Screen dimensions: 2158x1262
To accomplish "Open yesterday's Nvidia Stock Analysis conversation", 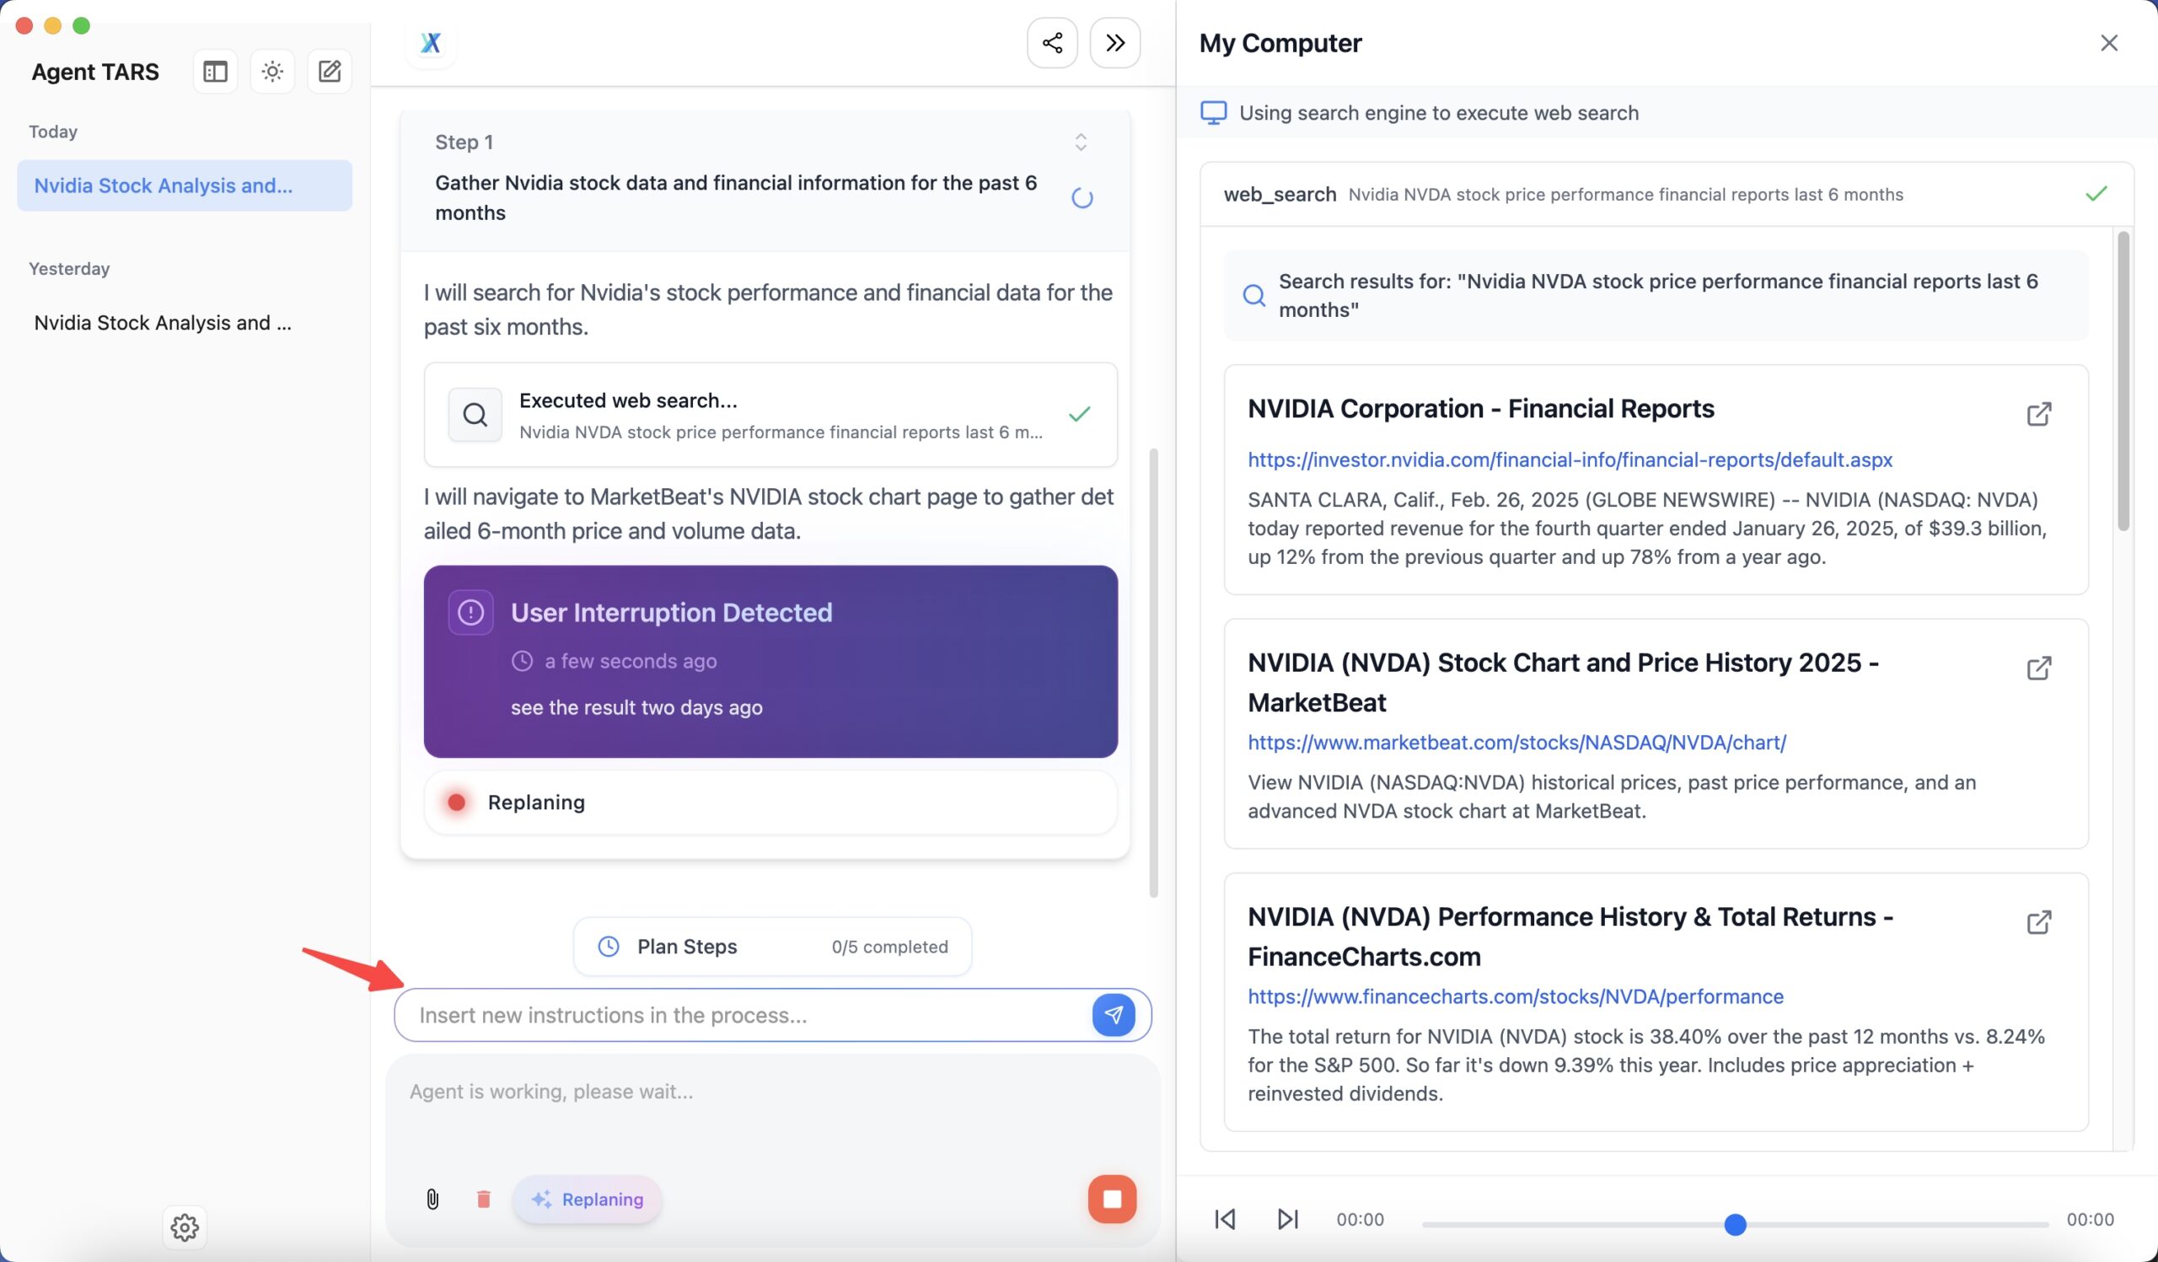I will pos(163,323).
